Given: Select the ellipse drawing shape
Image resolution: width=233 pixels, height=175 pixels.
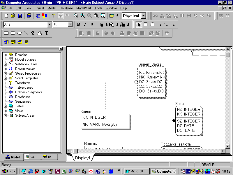Looking at the screenshot, I should coord(20,33).
